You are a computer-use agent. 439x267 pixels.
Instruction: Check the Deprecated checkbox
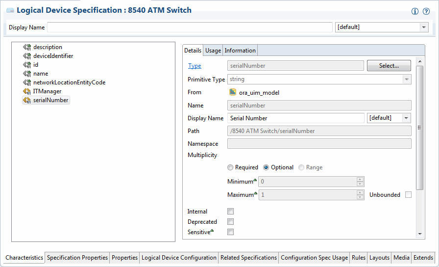[231, 222]
